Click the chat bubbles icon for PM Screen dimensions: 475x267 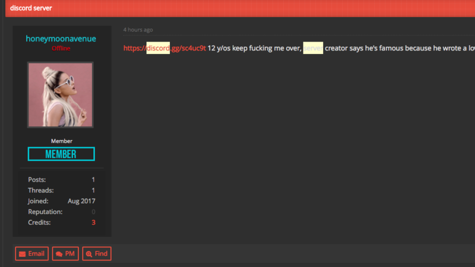point(59,254)
